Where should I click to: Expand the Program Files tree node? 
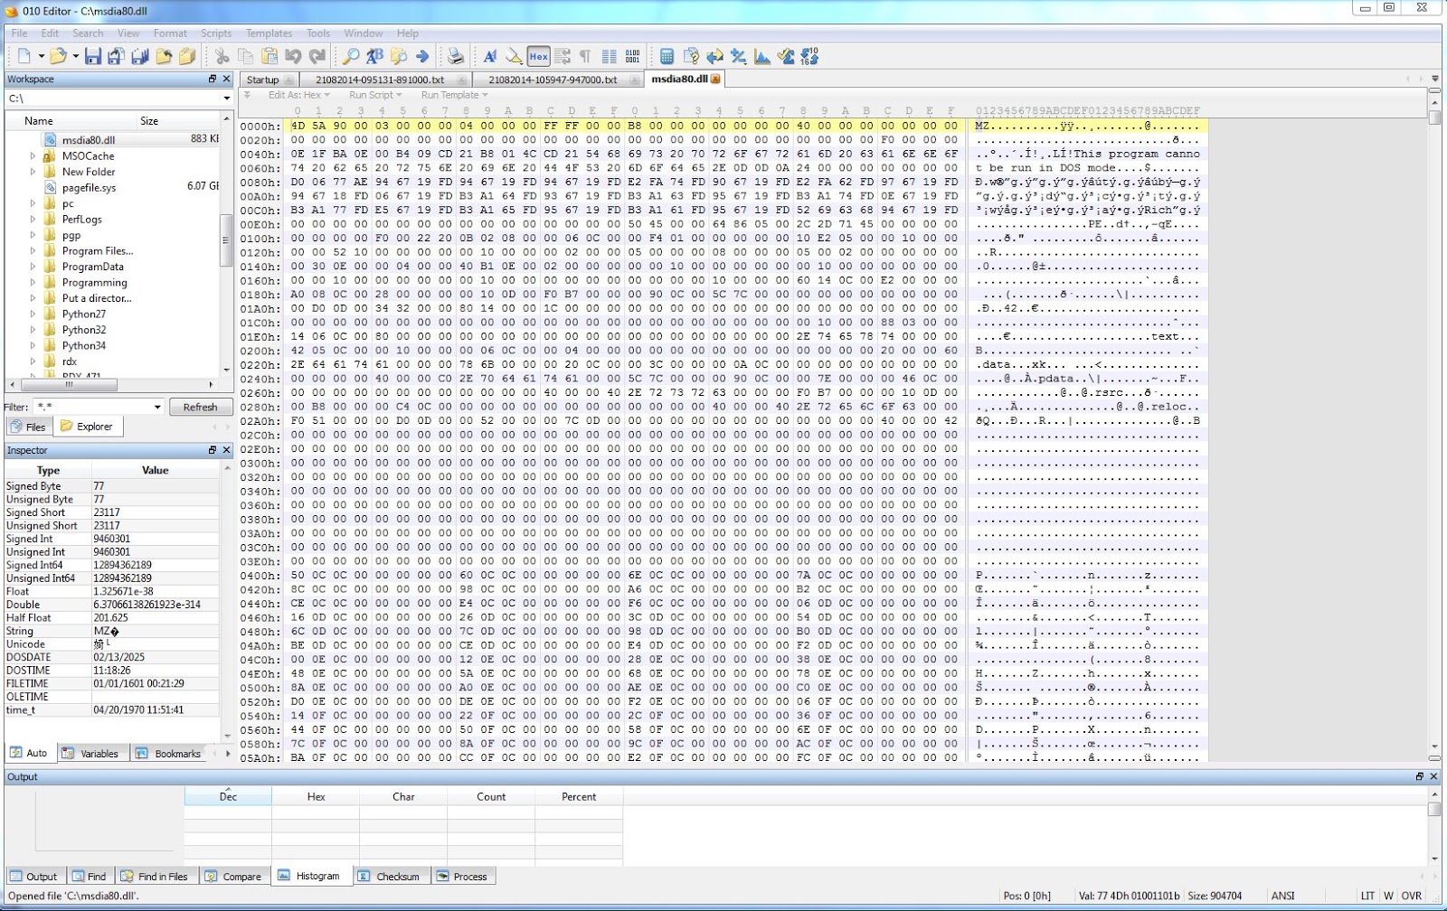[33, 250]
